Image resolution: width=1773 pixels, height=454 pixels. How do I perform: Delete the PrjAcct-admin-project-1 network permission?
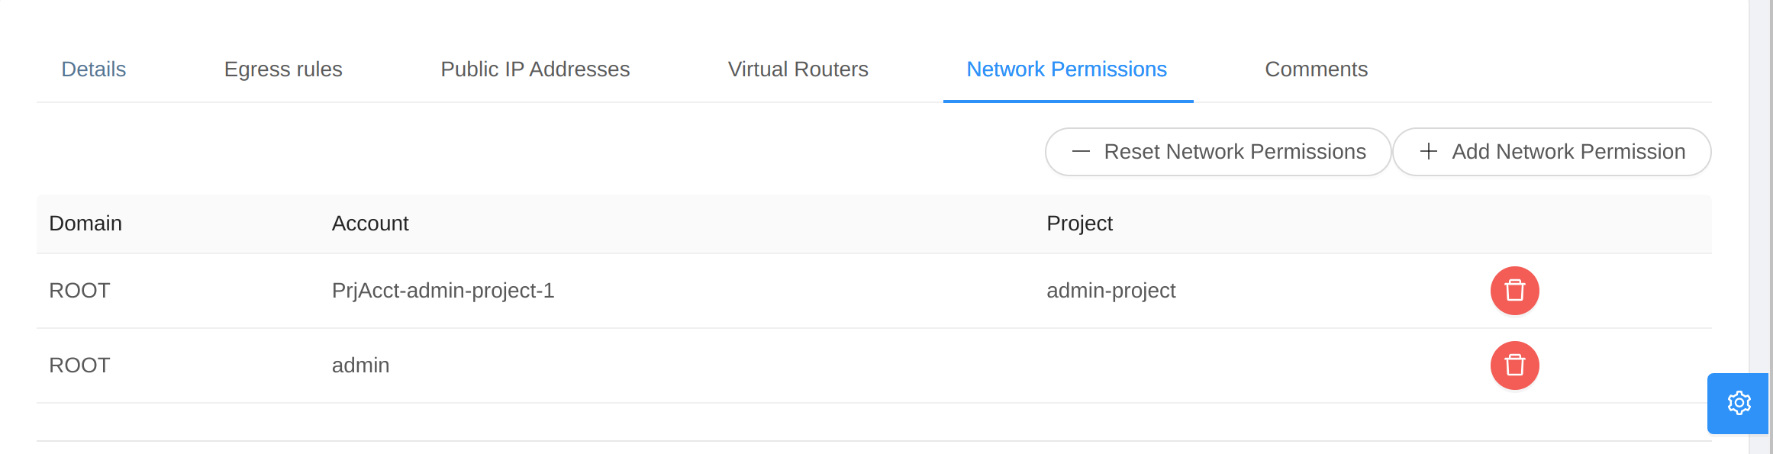[1514, 291]
